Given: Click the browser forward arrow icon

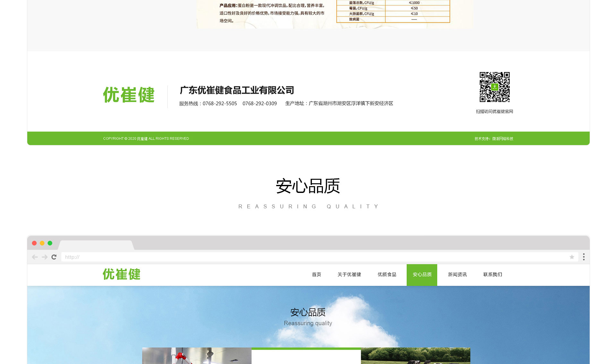Looking at the screenshot, I should pyautogui.click(x=45, y=257).
